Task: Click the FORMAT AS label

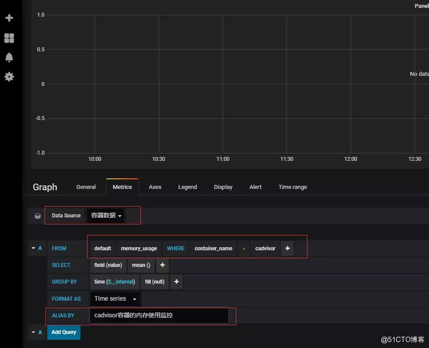Action: click(x=66, y=299)
